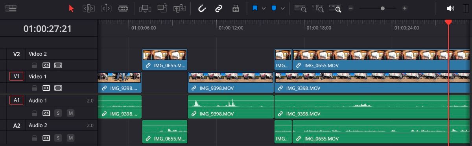The image size is (472, 146).
Task: Click the Full Extent Zoom icon
Action: [x=301, y=8]
